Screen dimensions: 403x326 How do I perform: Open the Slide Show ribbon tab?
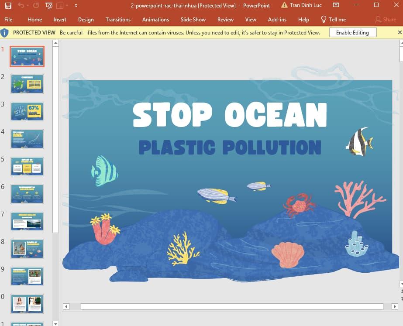click(x=193, y=20)
